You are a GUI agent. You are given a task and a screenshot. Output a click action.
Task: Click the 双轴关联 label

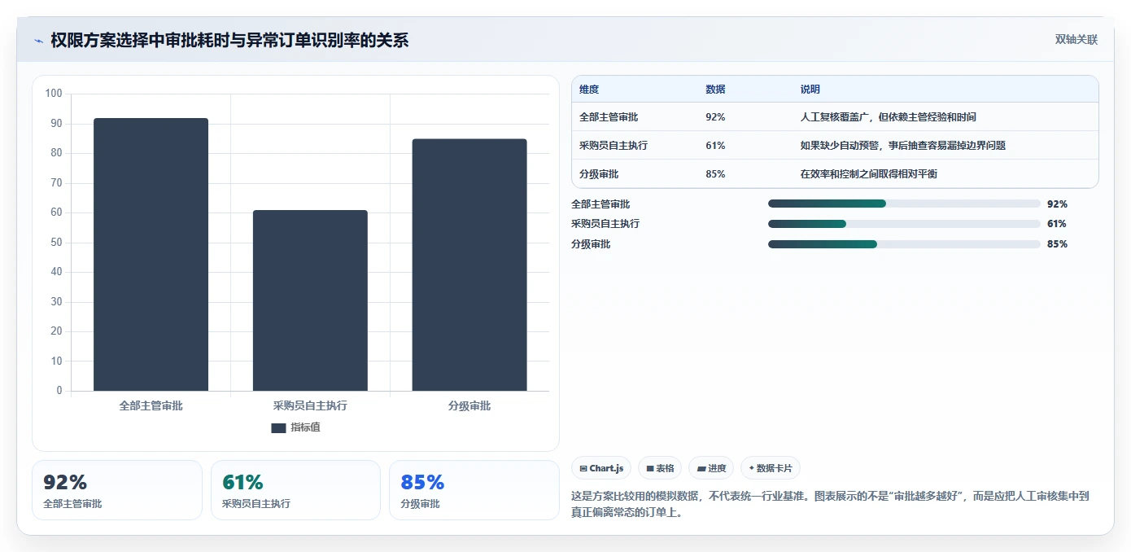pos(1076,40)
